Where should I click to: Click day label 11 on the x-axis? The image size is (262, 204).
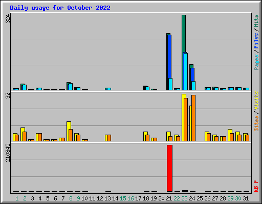click(92, 198)
